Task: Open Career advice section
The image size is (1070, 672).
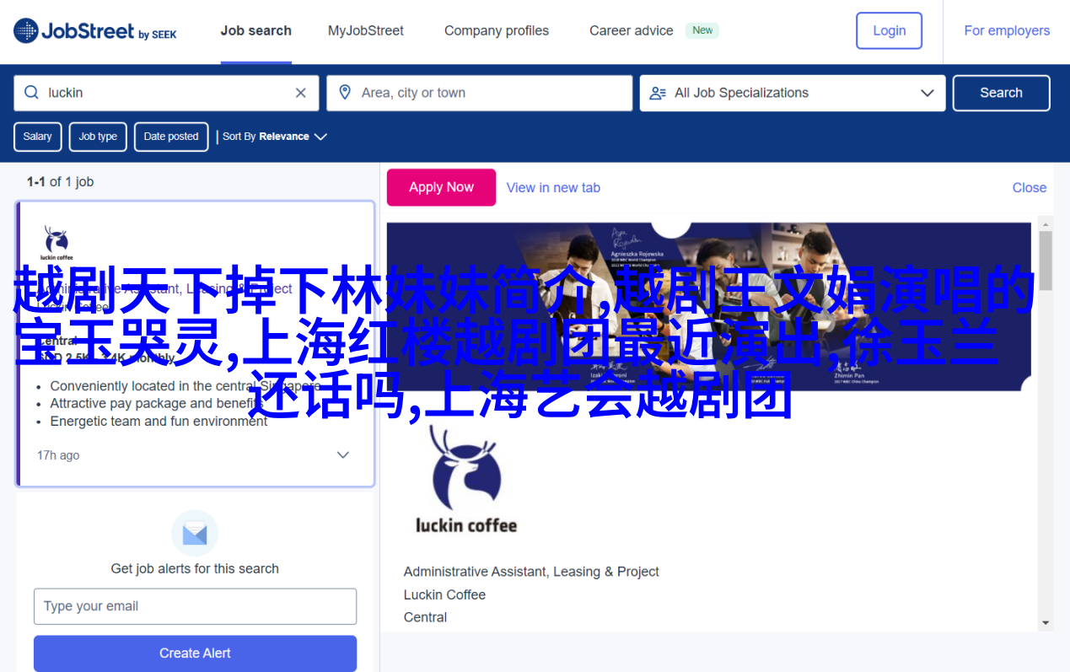Action: tap(632, 31)
